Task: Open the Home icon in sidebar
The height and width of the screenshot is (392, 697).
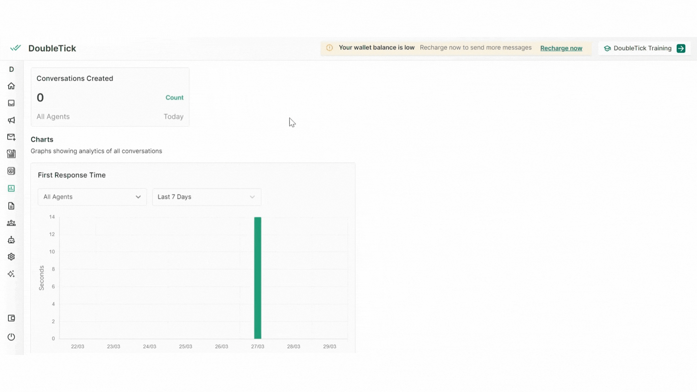Action: pos(11,86)
